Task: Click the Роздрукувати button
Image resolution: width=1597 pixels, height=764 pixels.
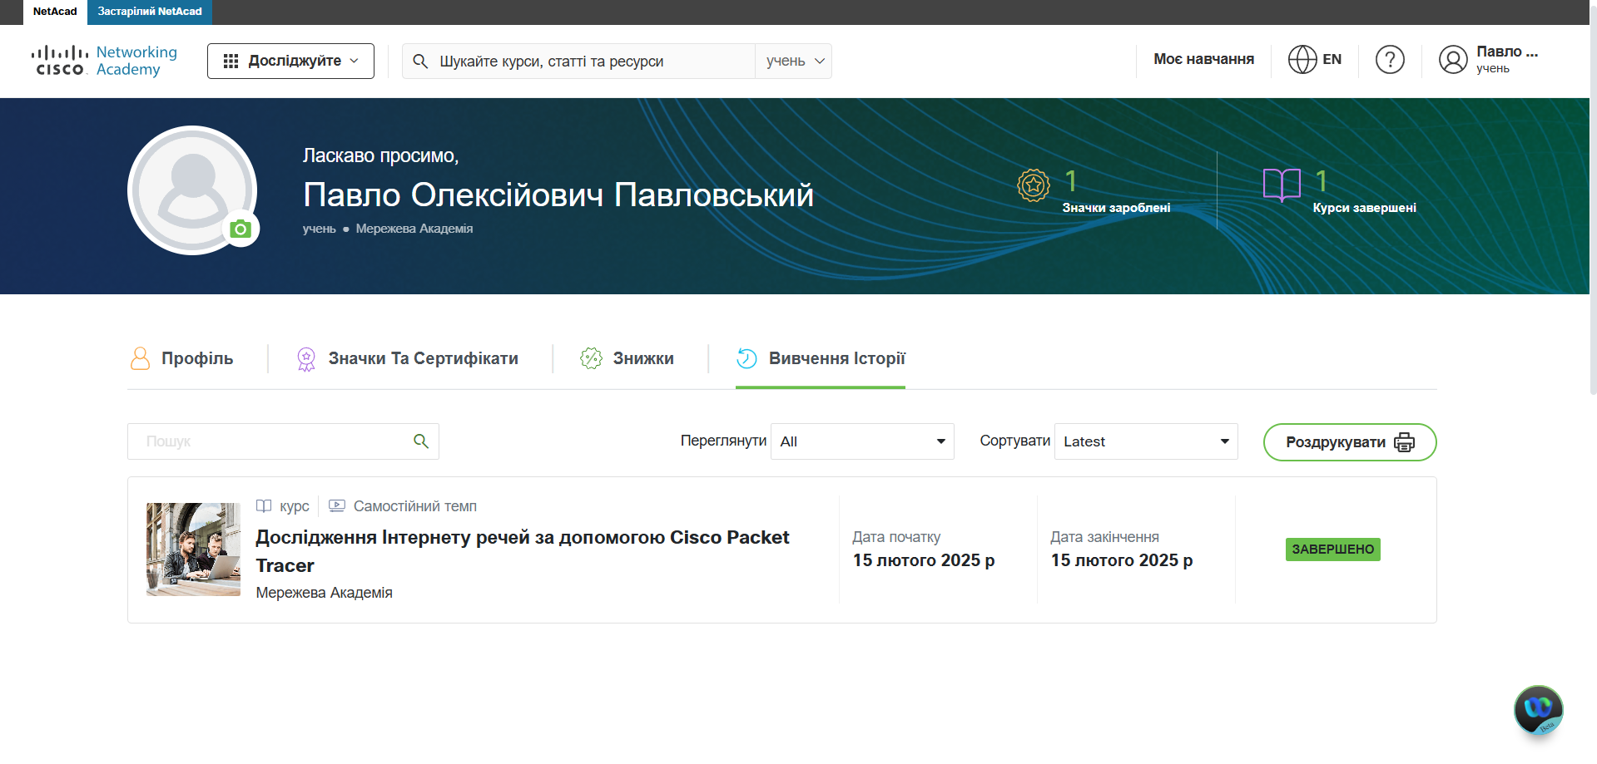Action: pos(1350,442)
